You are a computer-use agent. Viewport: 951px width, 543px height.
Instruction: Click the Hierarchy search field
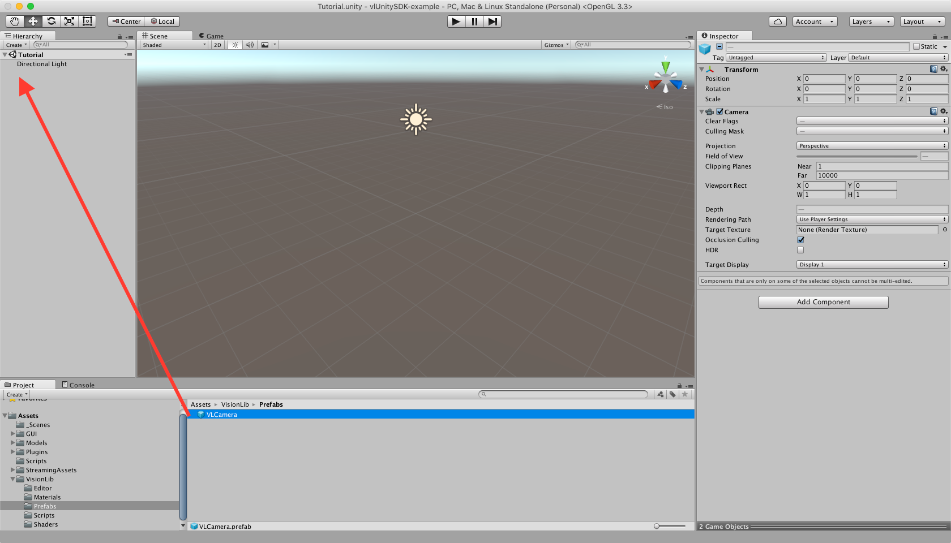[x=80, y=45]
